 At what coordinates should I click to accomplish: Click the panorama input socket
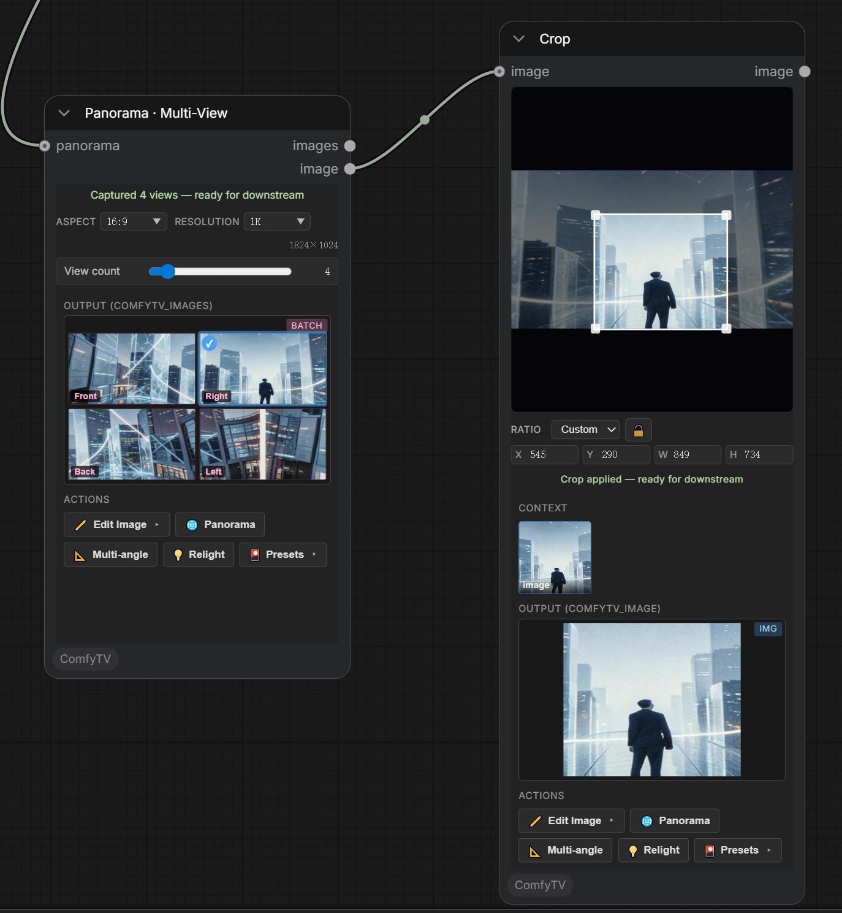45,146
